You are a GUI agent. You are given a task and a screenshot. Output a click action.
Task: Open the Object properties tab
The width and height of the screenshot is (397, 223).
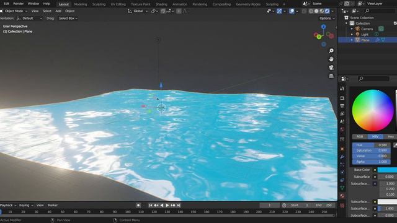pyautogui.click(x=342, y=149)
